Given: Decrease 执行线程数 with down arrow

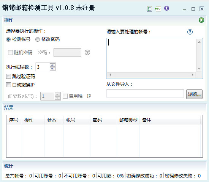Looking at the screenshot, I should pos(52,69).
